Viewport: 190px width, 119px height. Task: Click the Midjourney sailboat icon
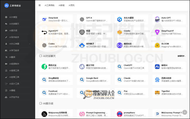point(44,114)
